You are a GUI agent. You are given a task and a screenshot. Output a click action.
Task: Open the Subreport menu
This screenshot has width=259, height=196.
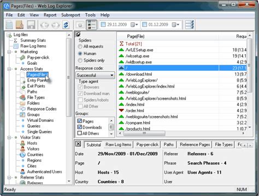[70, 15]
